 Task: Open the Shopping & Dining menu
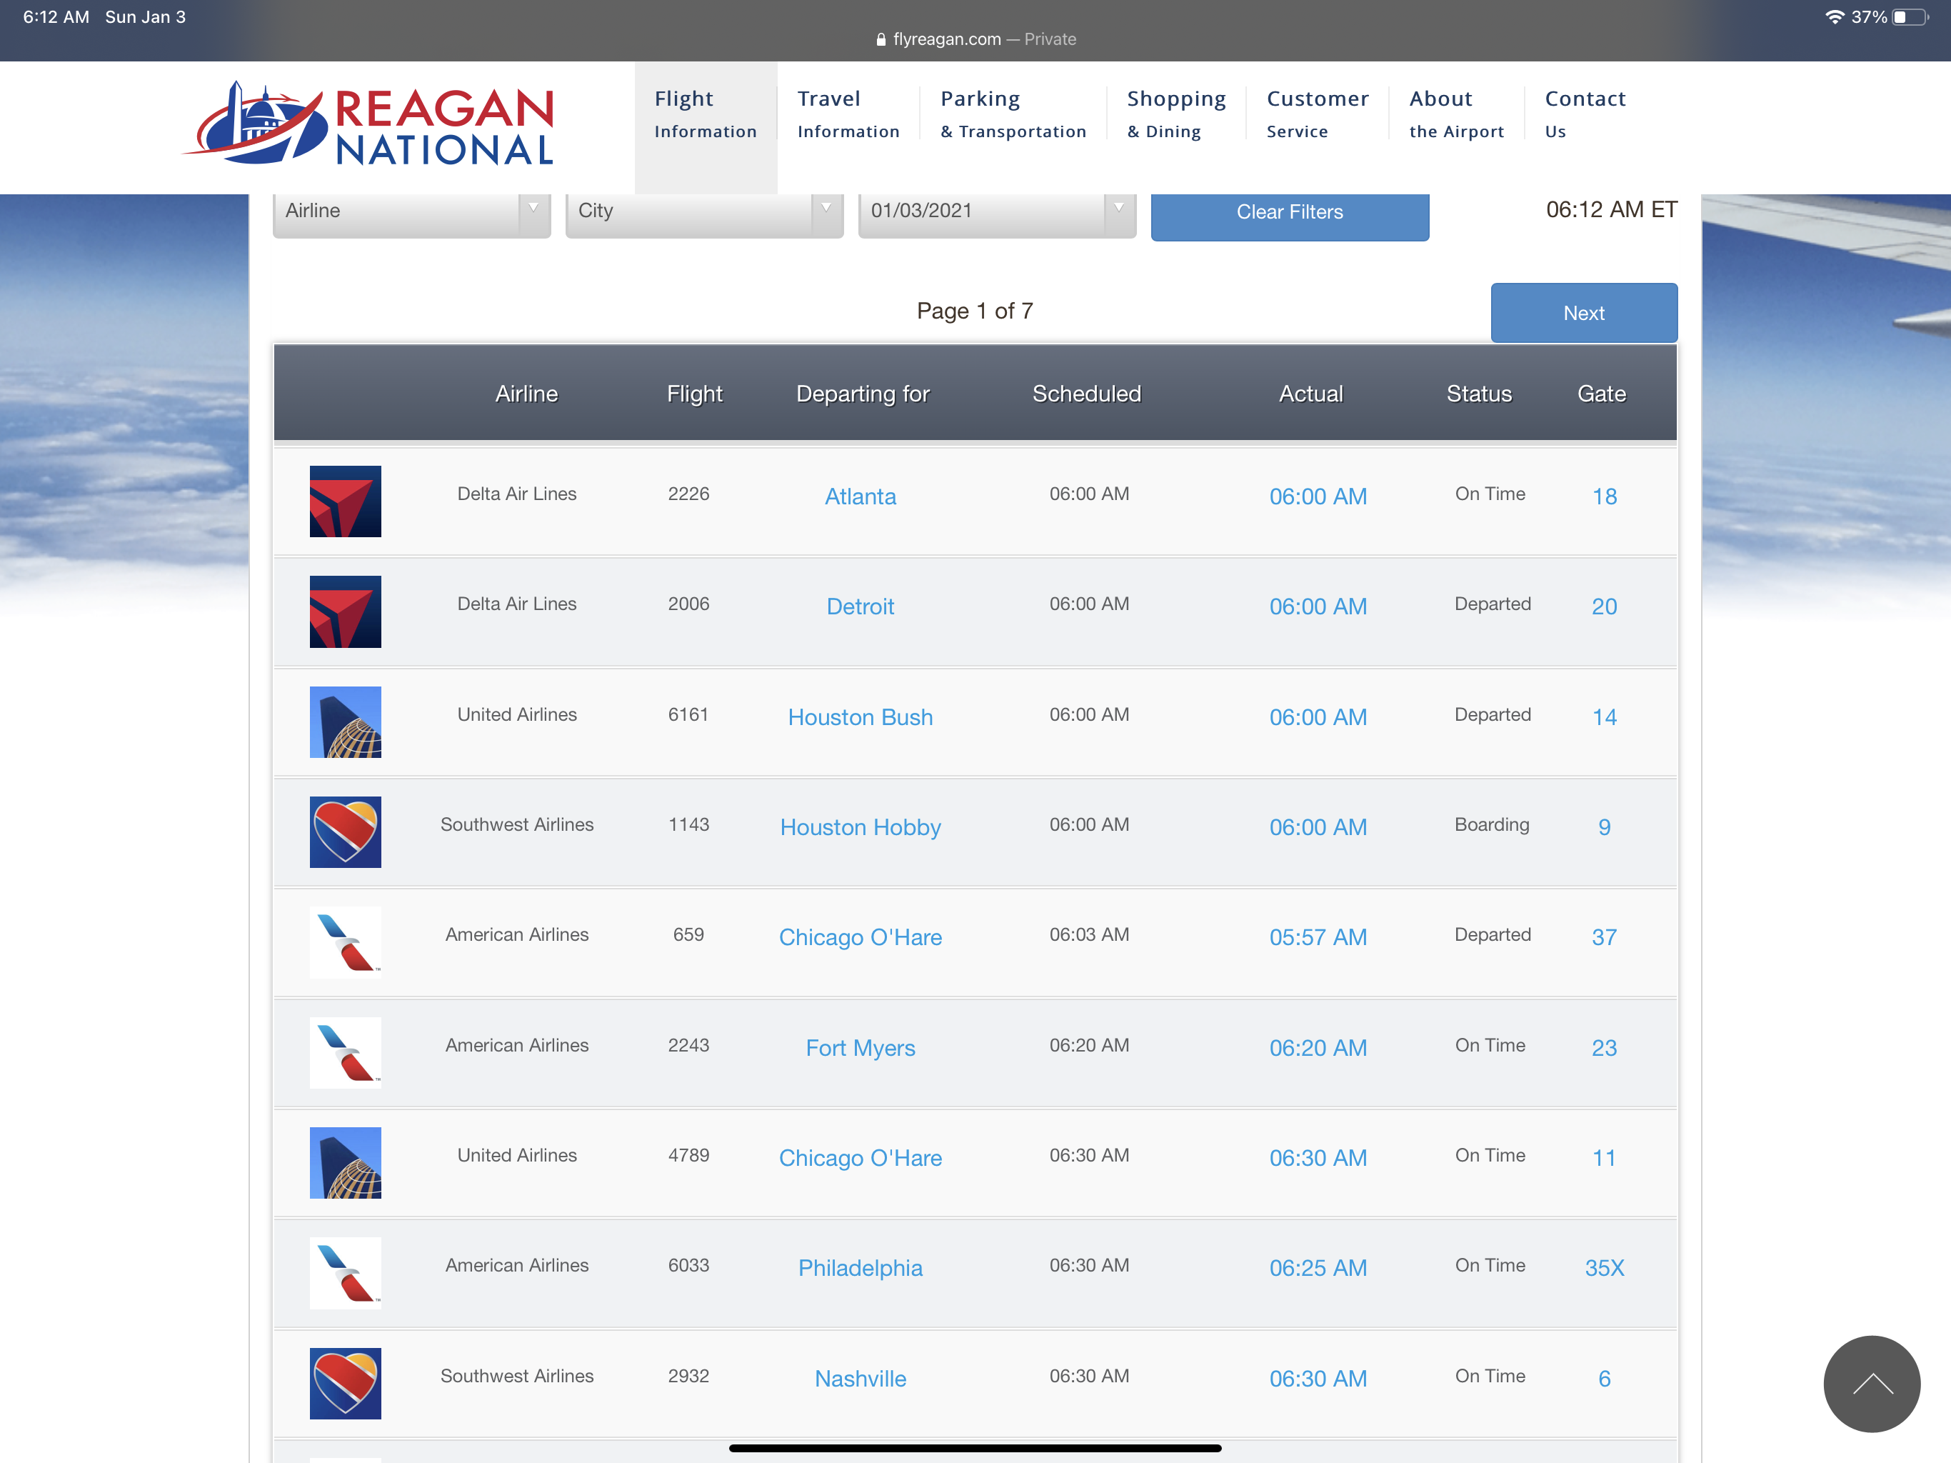[x=1177, y=115]
